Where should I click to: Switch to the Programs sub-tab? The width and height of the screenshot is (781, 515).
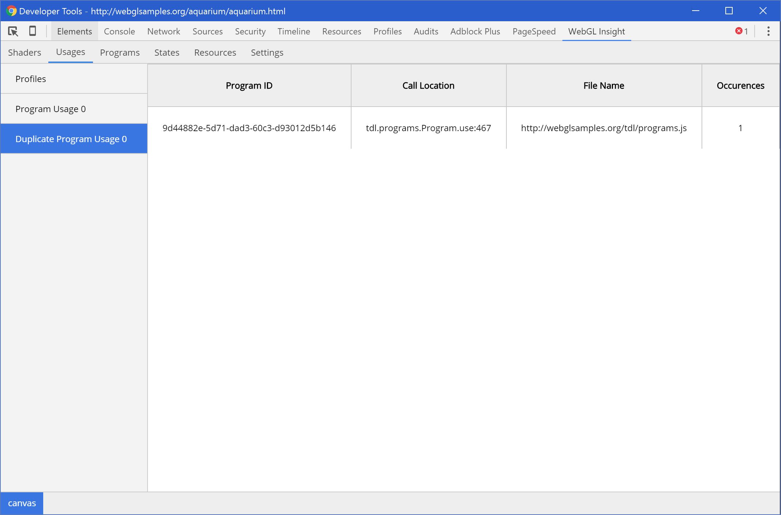pyautogui.click(x=120, y=52)
